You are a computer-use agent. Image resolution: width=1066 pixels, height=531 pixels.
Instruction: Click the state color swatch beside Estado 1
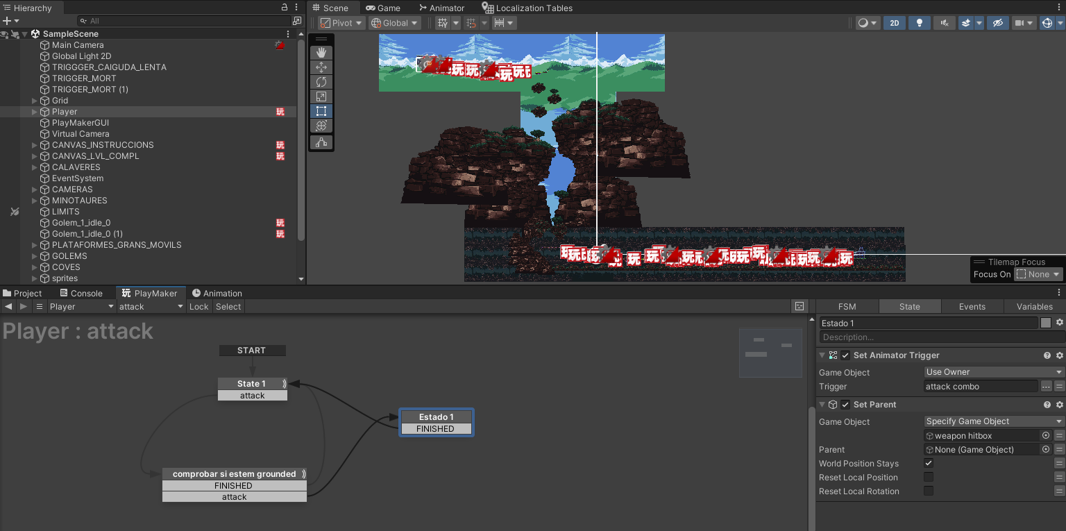tap(1046, 323)
